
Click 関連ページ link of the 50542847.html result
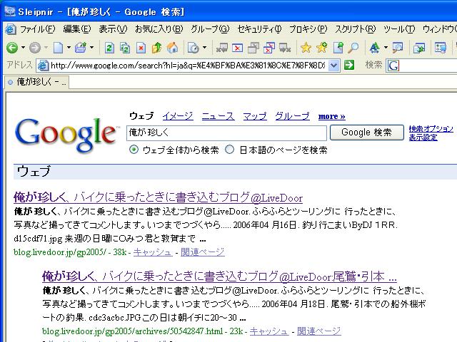[319, 331]
